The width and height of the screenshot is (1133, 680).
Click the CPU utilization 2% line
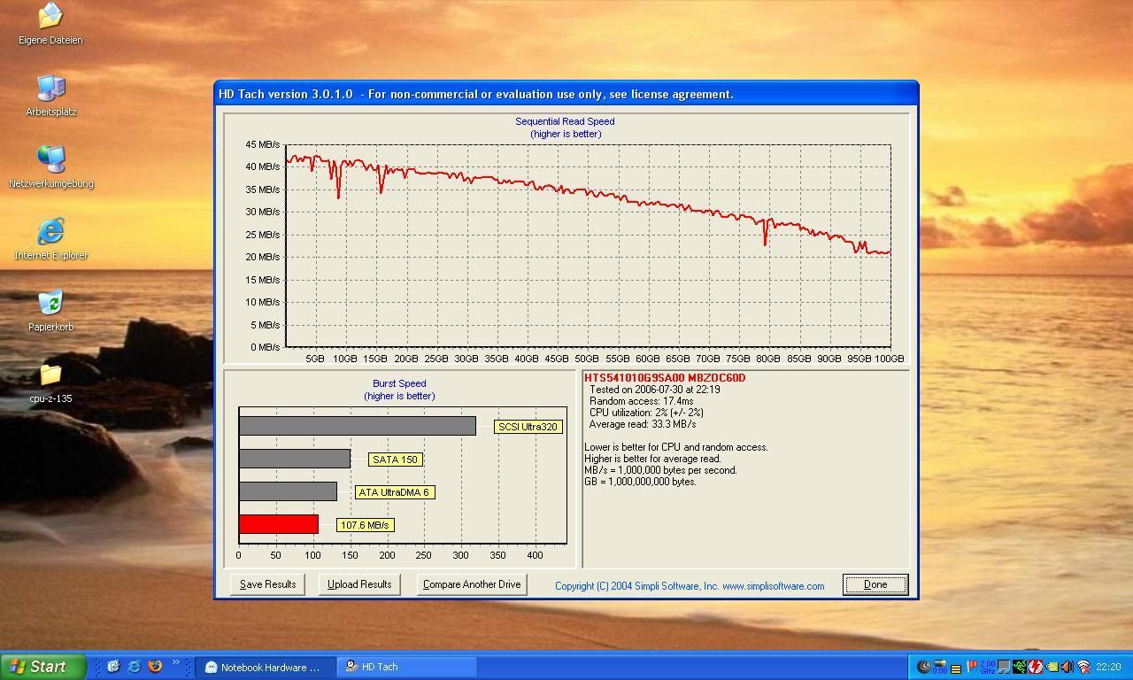click(646, 413)
